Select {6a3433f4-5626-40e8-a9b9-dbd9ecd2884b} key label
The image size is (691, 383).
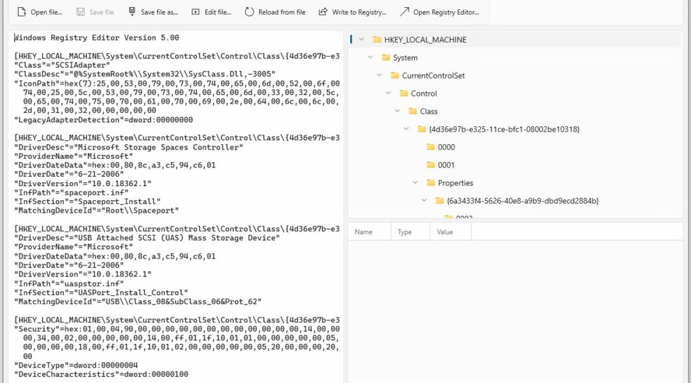click(523, 201)
